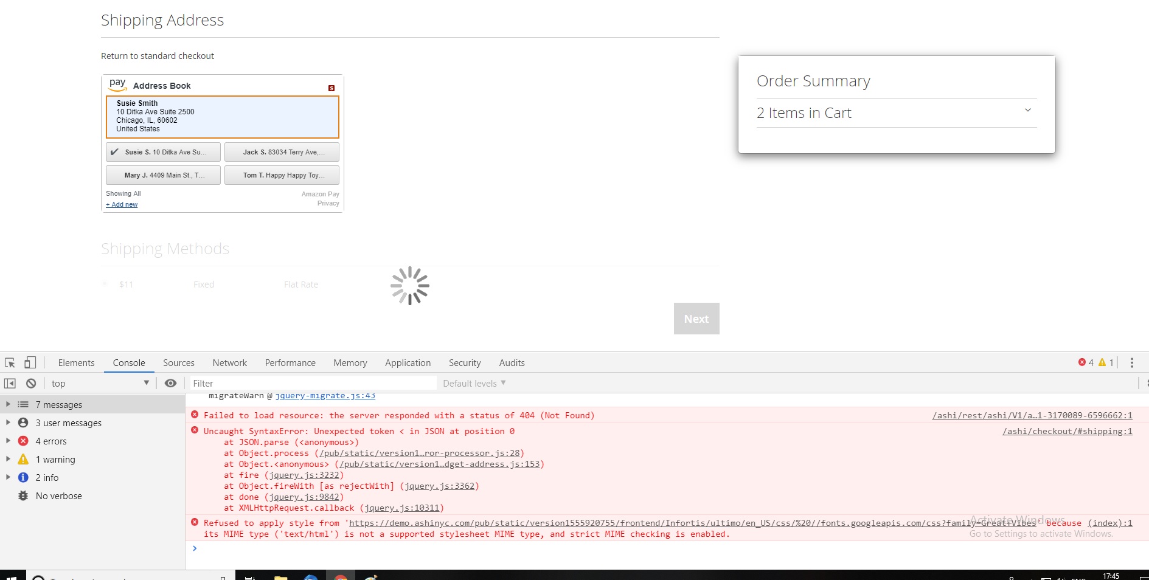Open File Explorer from the taskbar
This screenshot has height=580, width=1149.
pyautogui.click(x=280, y=576)
